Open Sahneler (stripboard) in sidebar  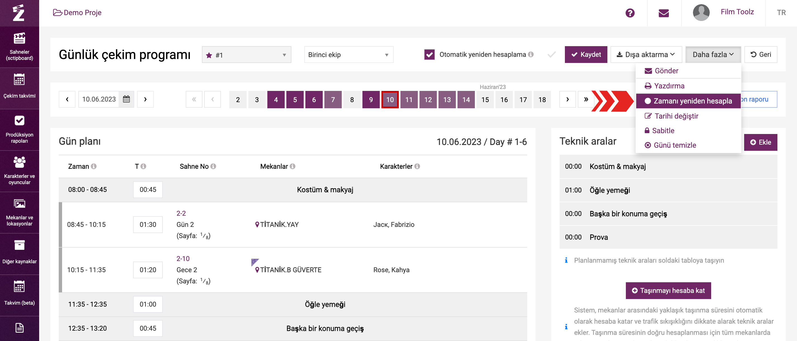click(20, 47)
